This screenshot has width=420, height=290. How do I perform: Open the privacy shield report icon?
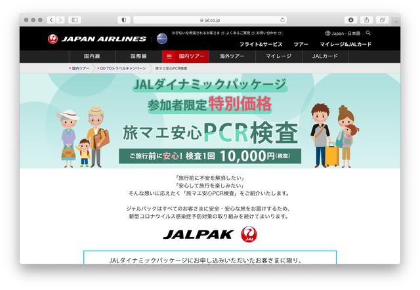(124, 20)
